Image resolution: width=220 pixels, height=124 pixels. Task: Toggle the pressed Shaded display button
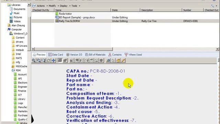[60, 61]
